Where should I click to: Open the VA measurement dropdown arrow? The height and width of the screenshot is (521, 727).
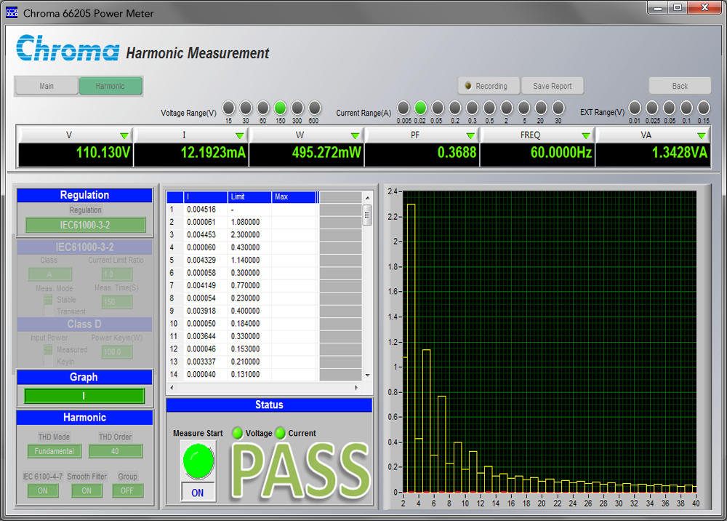point(702,135)
